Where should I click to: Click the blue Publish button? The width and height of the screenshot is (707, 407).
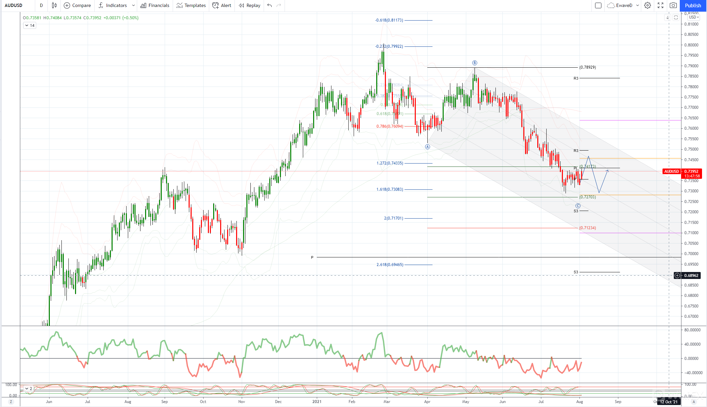[693, 5]
